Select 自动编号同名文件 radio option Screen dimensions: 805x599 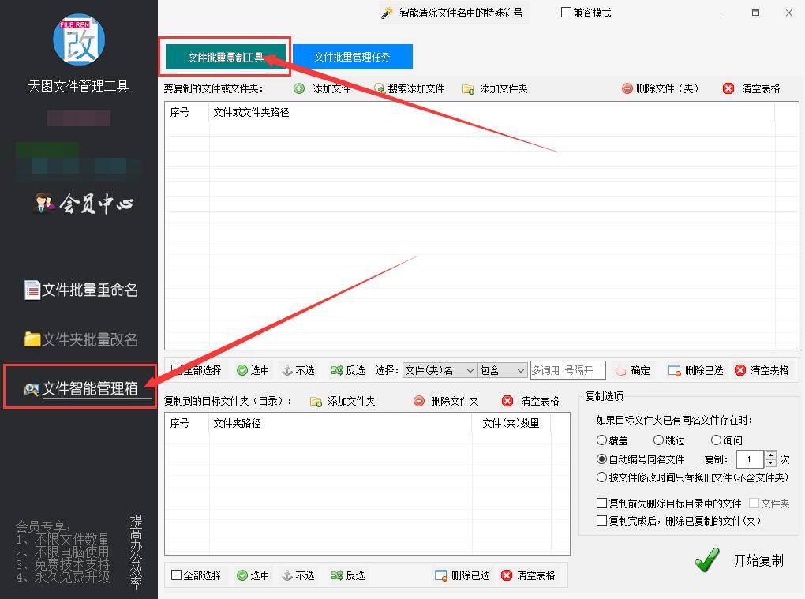(x=601, y=459)
